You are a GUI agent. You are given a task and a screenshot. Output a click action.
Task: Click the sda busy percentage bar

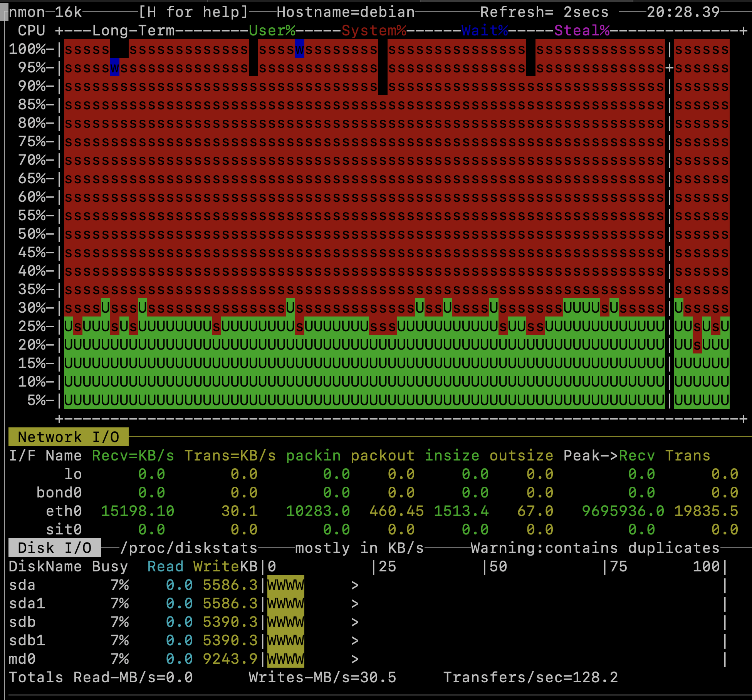(x=285, y=585)
